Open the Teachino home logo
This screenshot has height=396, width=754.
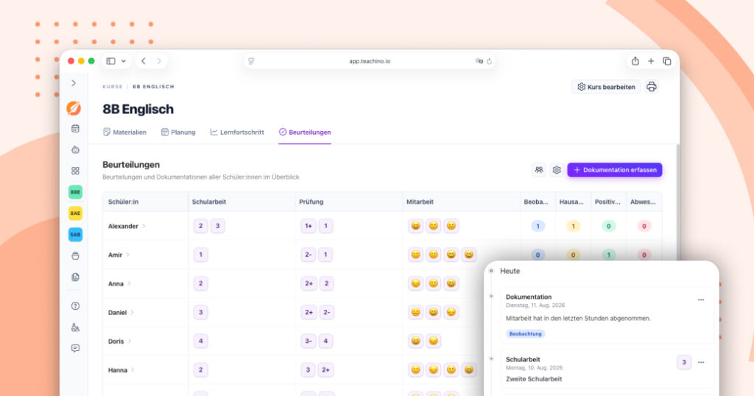coord(74,108)
